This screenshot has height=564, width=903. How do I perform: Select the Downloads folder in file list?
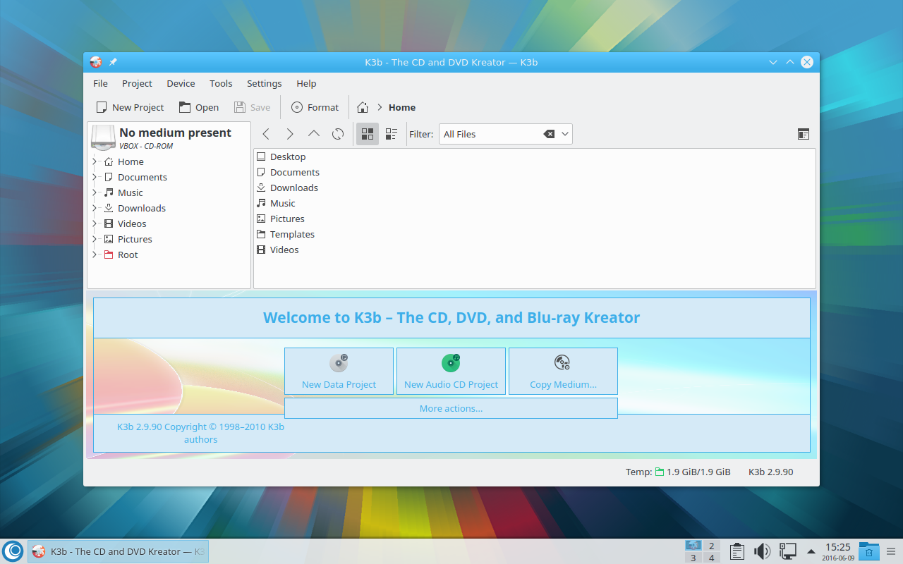(x=293, y=188)
